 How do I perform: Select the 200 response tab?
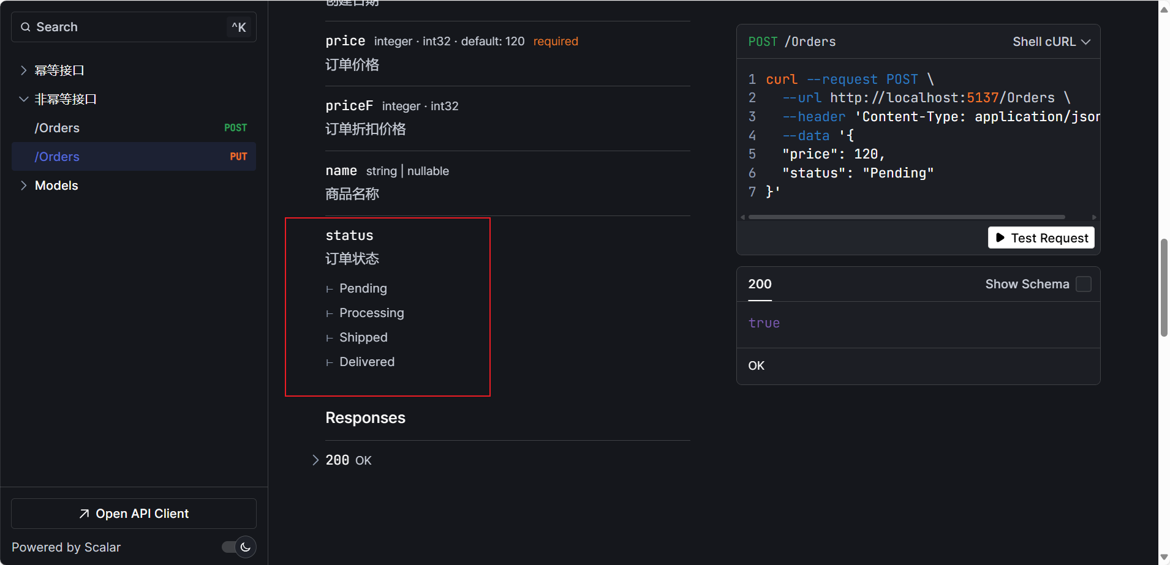tap(760, 284)
